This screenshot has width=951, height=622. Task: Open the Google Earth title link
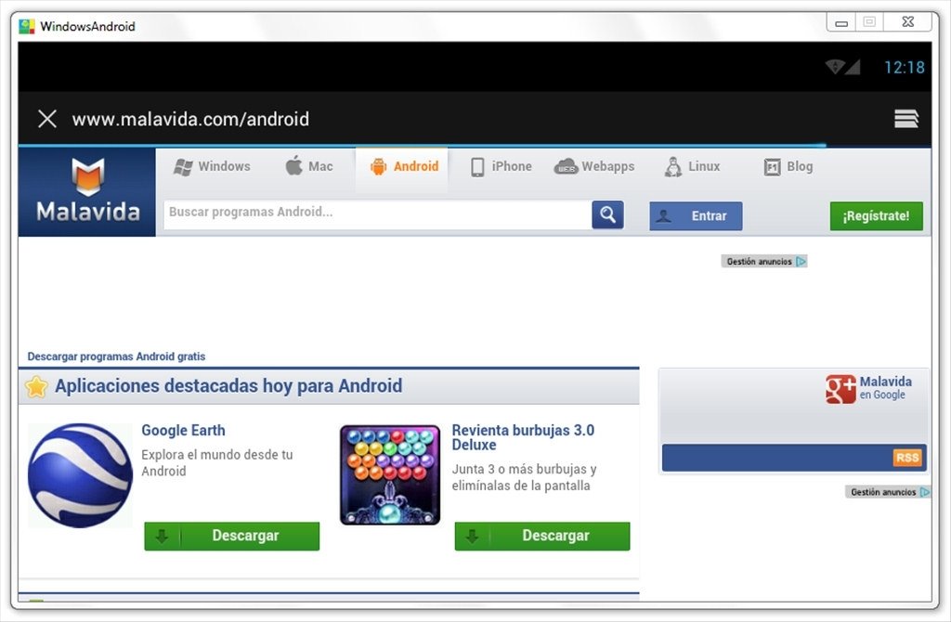pyautogui.click(x=183, y=431)
